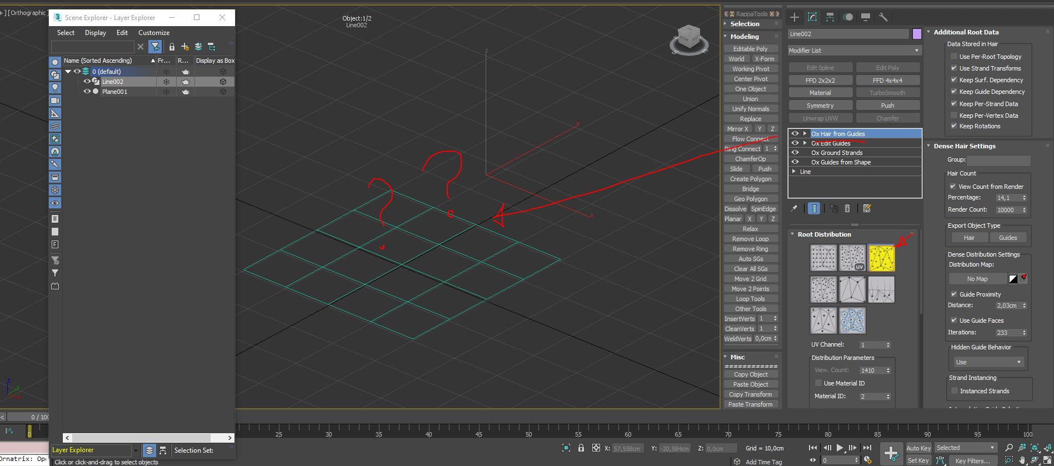Click the Editable Poly button
Image resolution: width=1054 pixels, height=466 pixels.
[750, 49]
